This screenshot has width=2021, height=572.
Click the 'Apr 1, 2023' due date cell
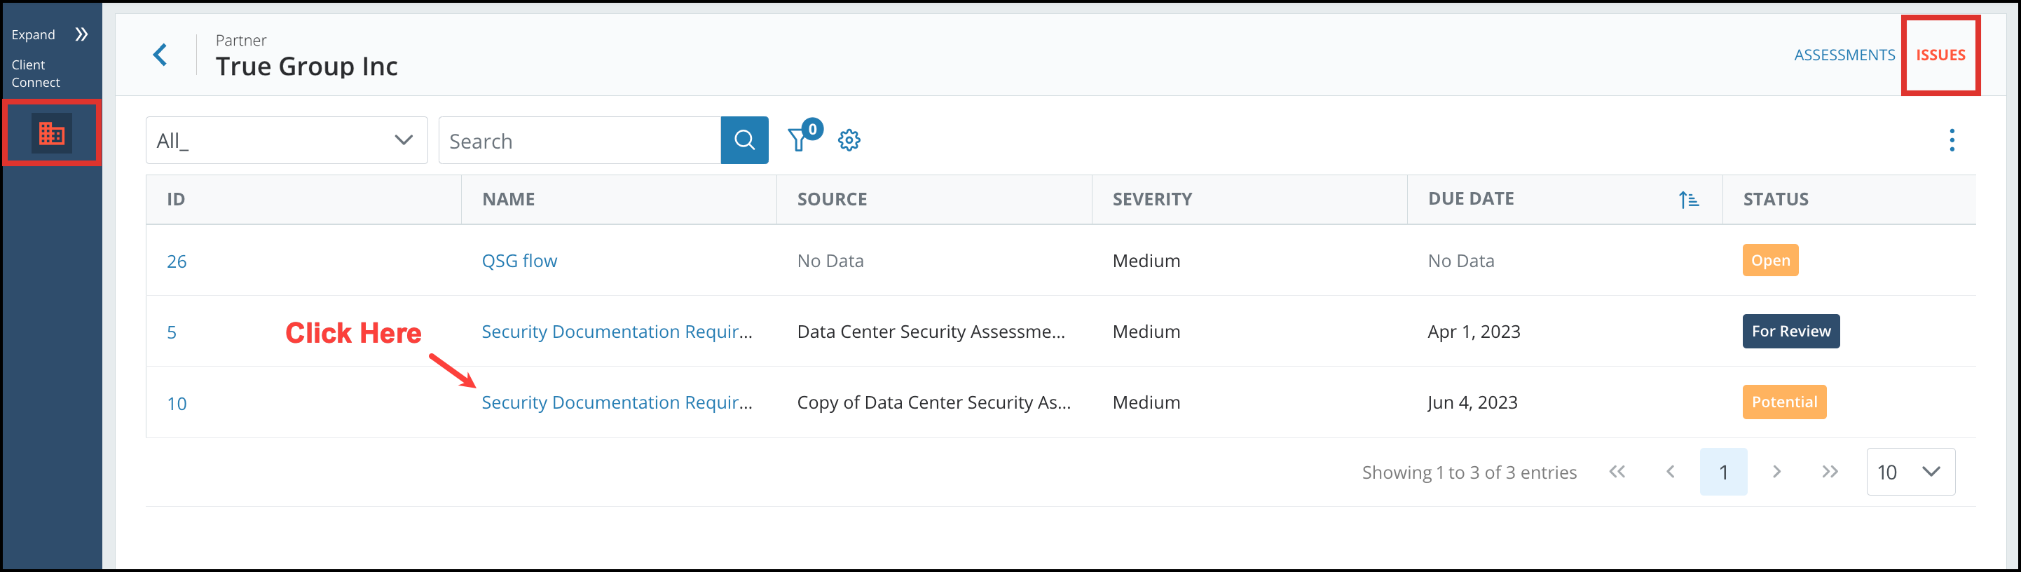(1474, 331)
